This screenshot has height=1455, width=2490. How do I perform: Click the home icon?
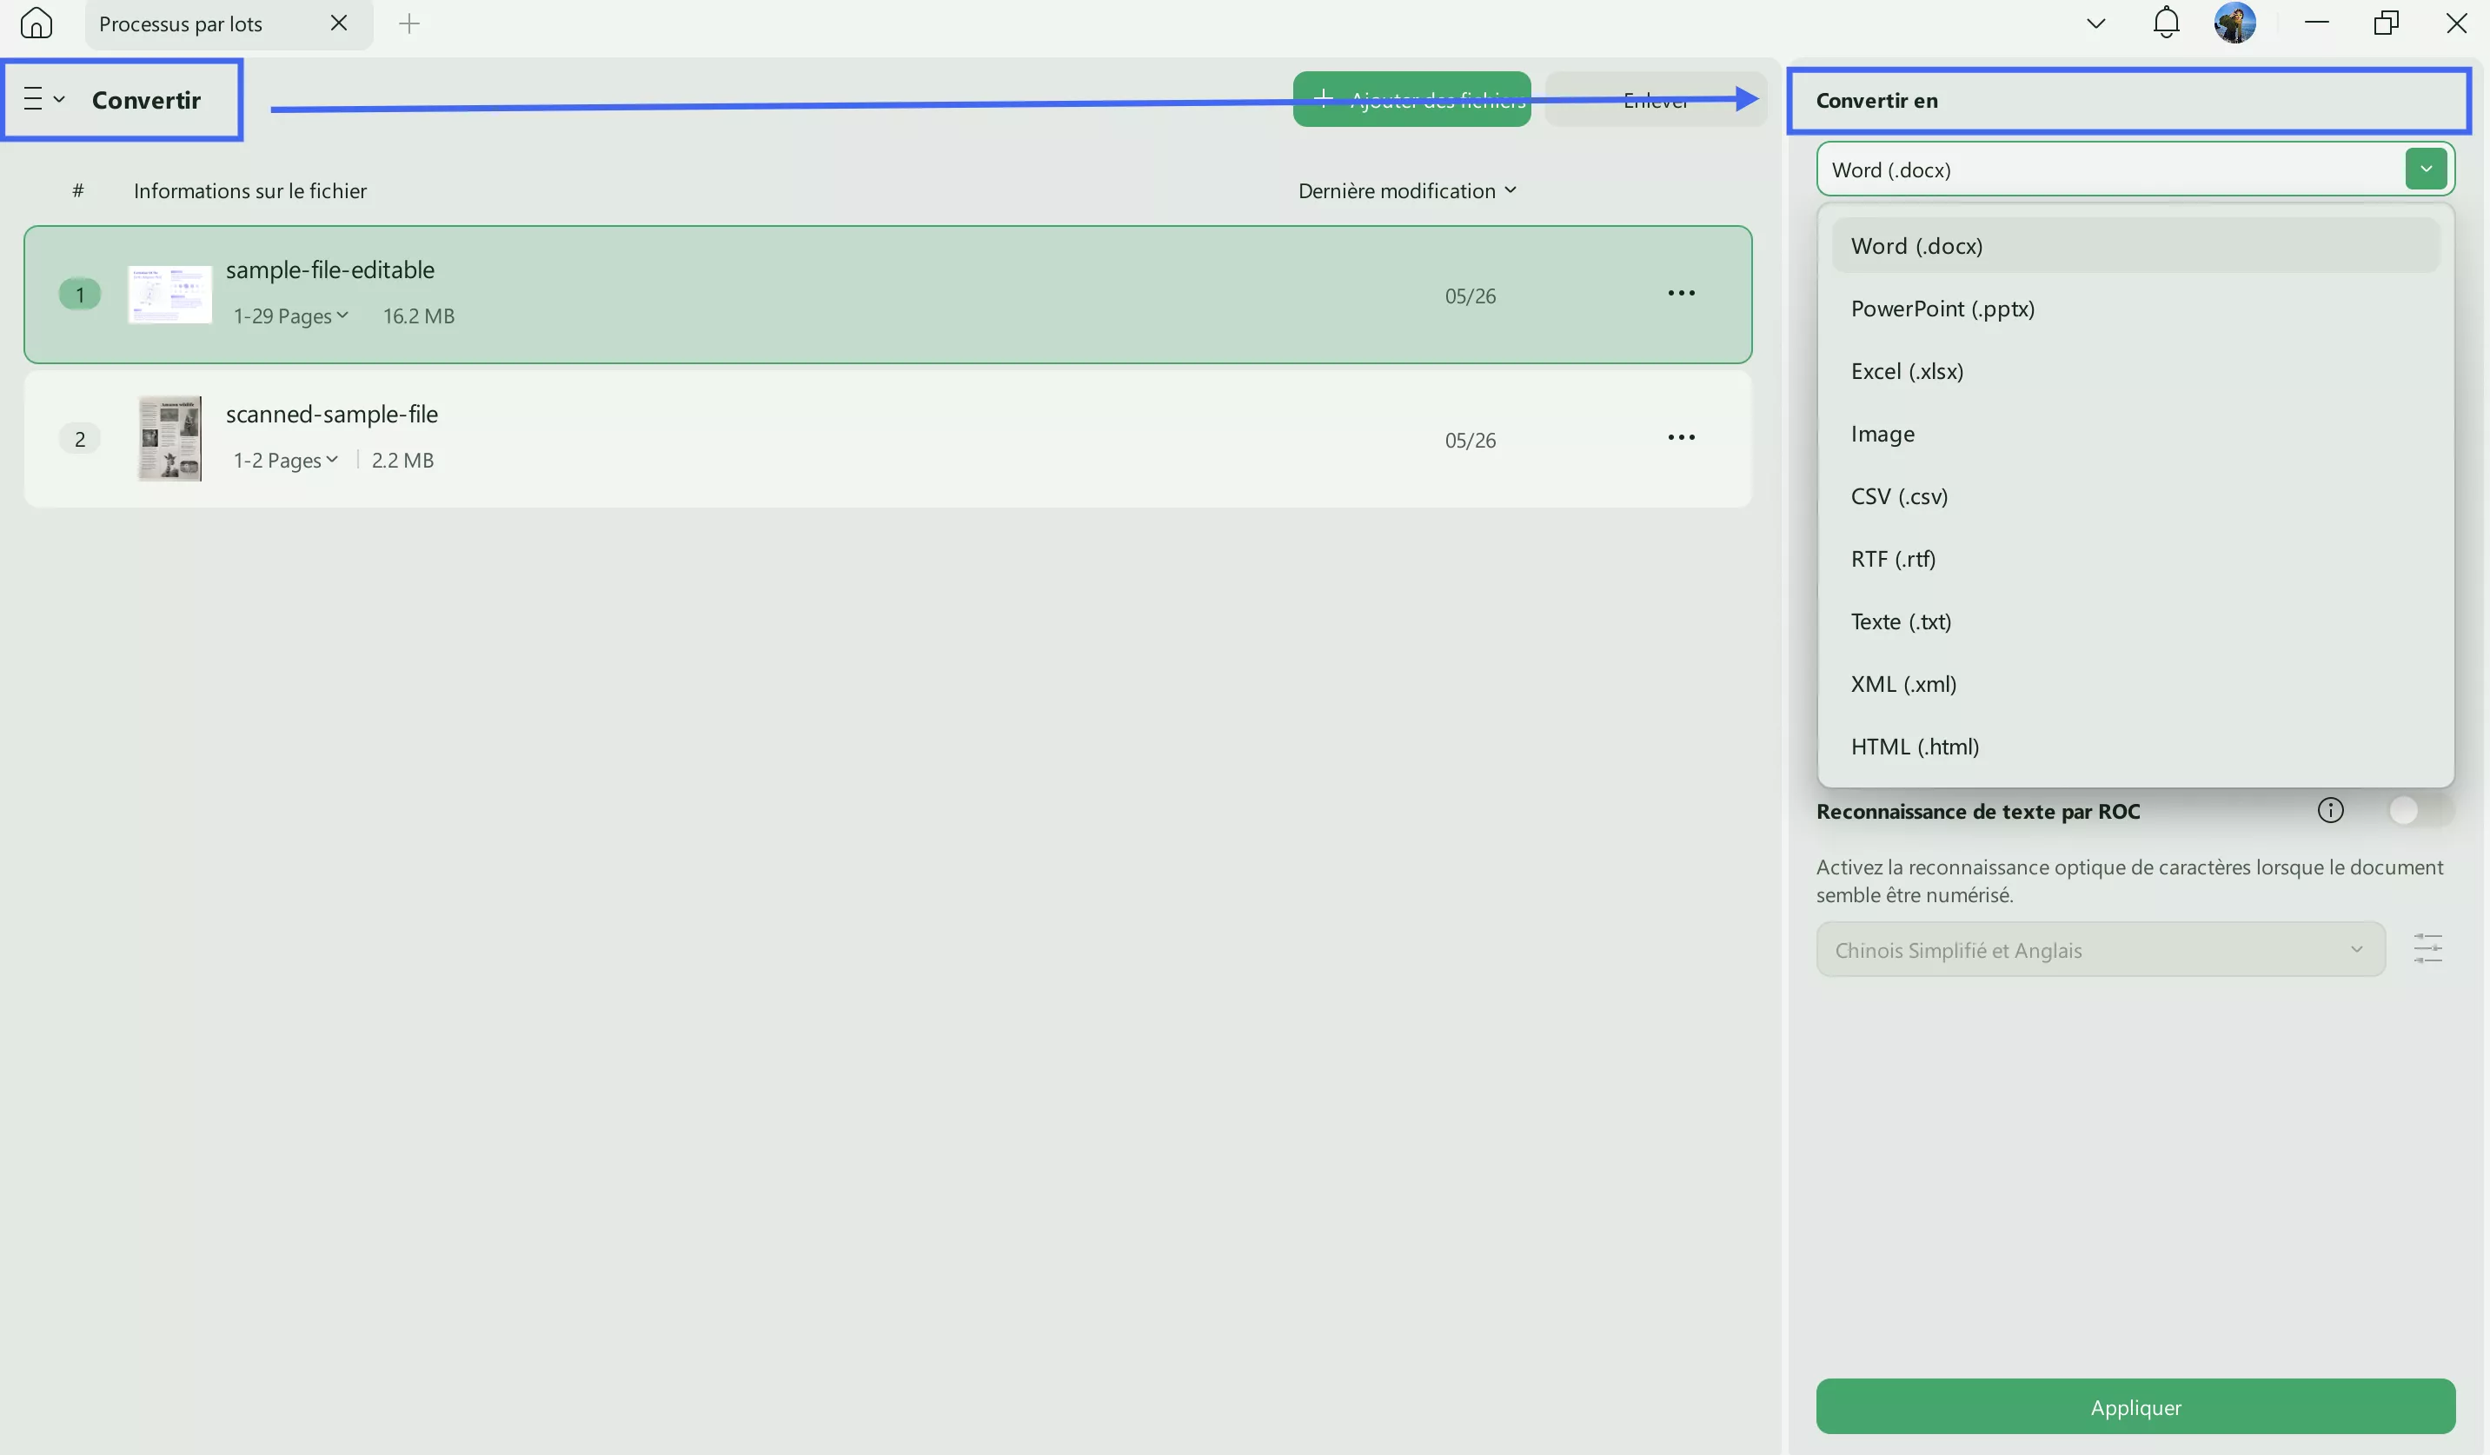(x=37, y=23)
